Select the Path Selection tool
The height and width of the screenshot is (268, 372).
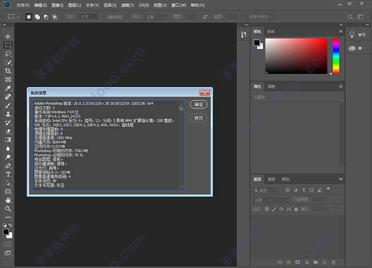click(x=8, y=183)
